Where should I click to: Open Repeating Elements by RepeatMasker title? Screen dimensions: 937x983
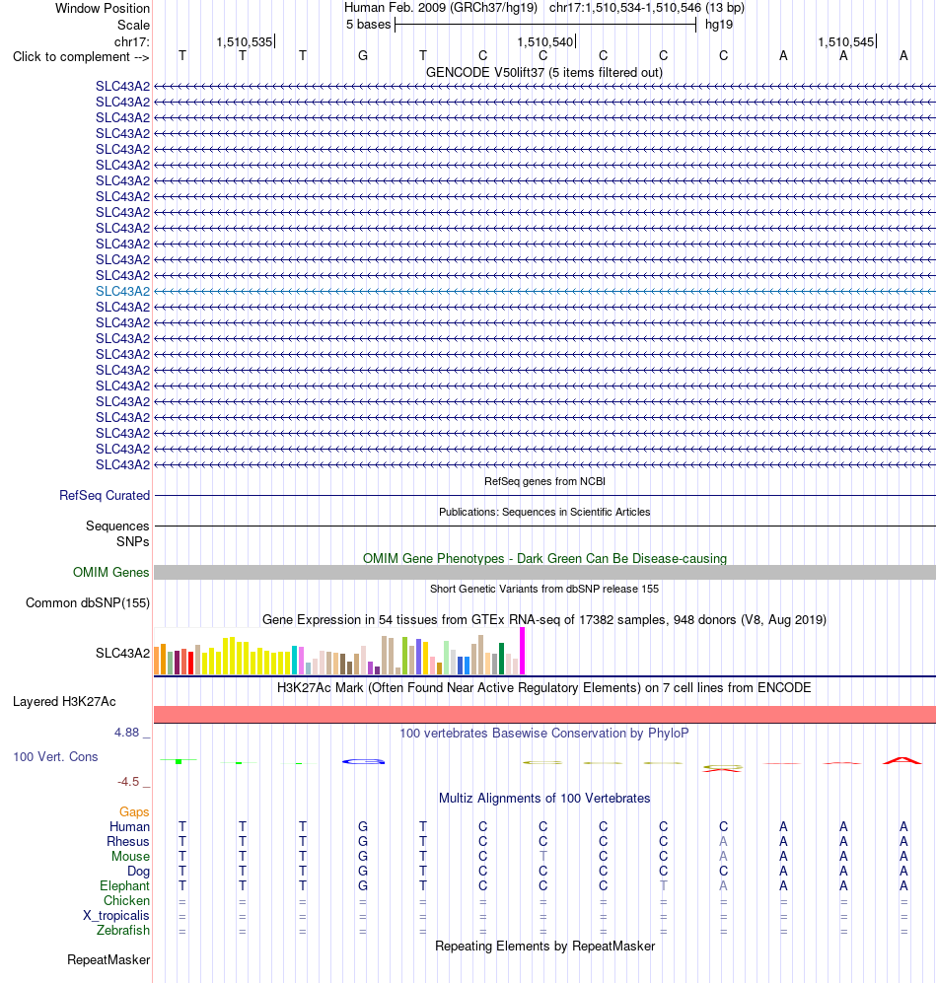pyautogui.click(x=544, y=946)
